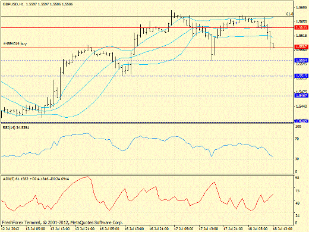The image size is (309, 232).
Task: Click the 16 Jul 05:00 time label
Action: (109, 229)
